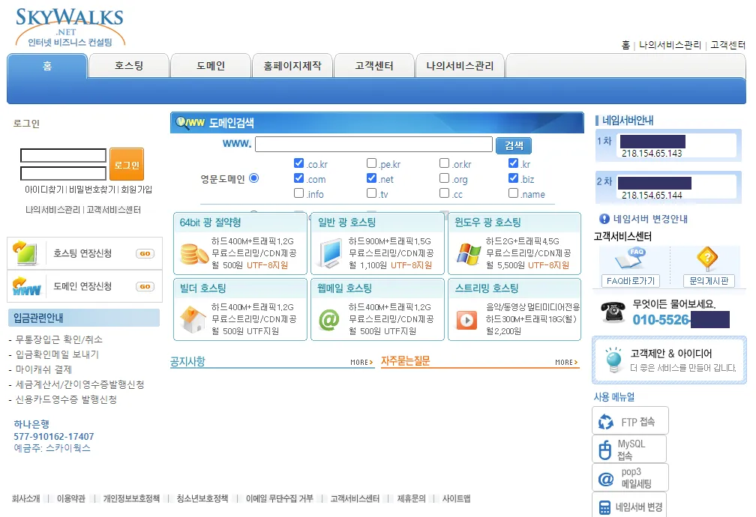This screenshot has height=517, width=756.
Task: Open the 고객센터 tab
Action: [x=376, y=65]
